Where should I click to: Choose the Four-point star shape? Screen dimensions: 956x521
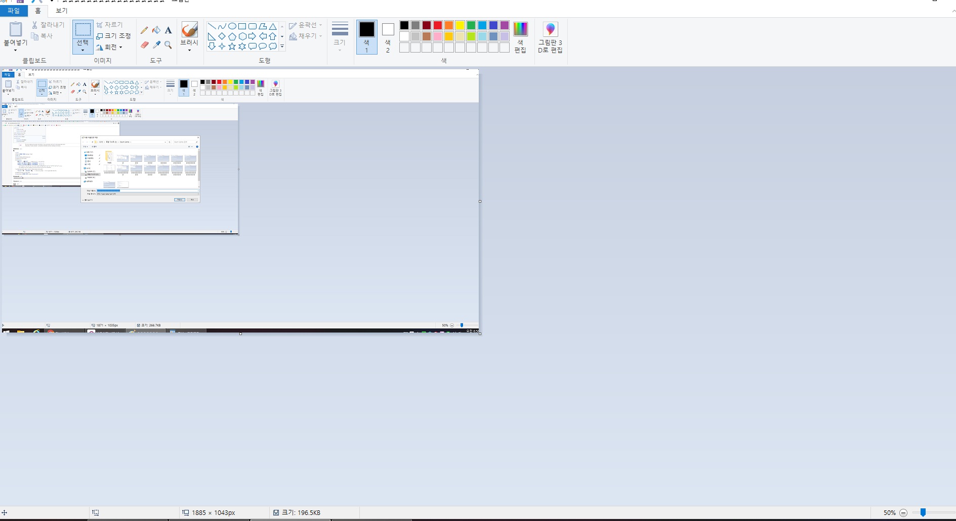pyautogui.click(x=222, y=46)
